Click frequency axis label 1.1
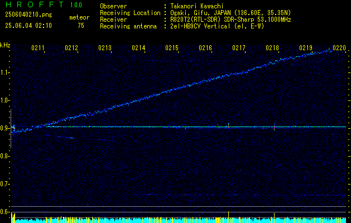The width and height of the screenshot is (351, 223). pyautogui.click(x=4, y=72)
